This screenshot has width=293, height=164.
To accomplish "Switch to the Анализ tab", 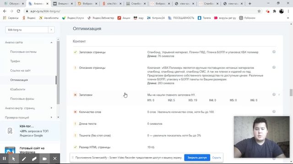I will point(38,4).
